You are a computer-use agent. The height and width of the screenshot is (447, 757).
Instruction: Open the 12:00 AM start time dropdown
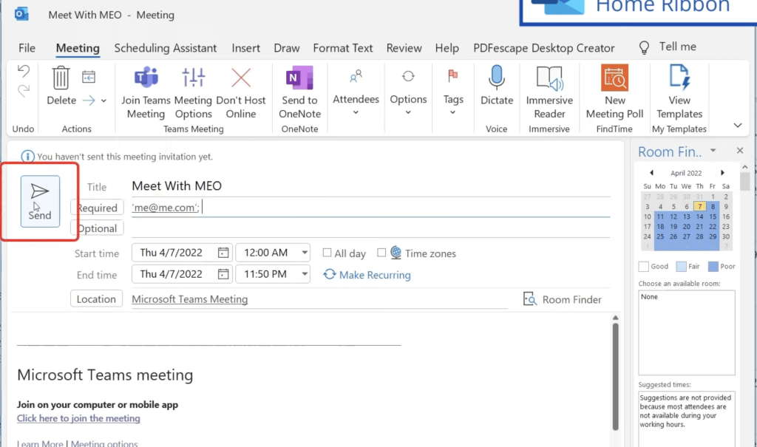pos(305,253)
